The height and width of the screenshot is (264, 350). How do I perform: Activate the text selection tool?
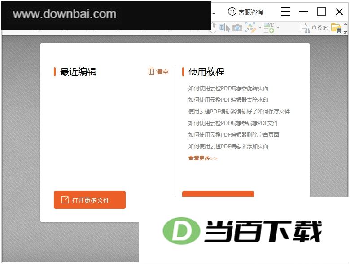[224, 28]
